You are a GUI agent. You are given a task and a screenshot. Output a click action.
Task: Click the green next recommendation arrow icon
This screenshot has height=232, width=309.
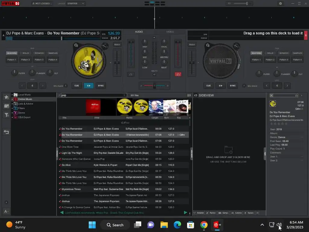coord(186,212)
